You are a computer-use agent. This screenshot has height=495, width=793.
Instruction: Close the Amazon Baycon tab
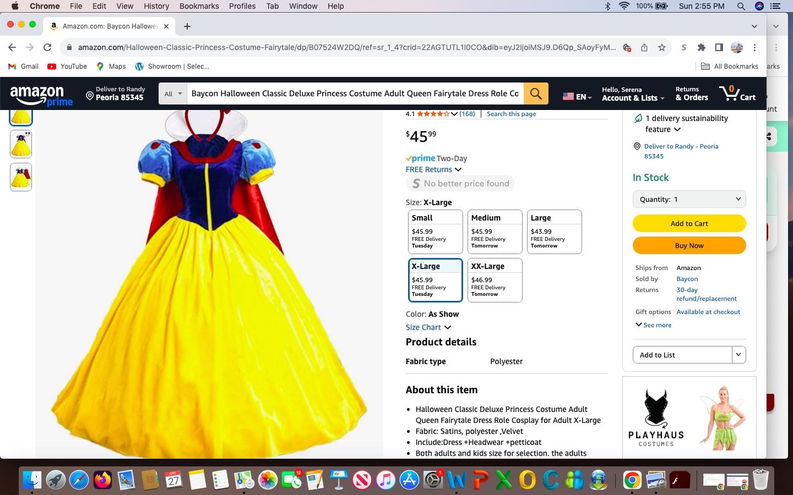tap(166, 26)
